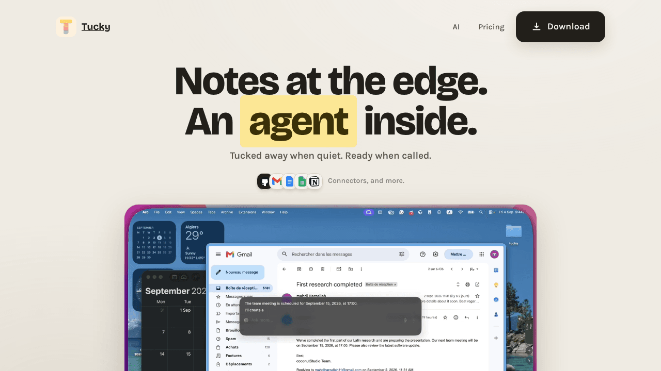Click the Tucky logo icon

pyautogui.click(x=66, y=27)
